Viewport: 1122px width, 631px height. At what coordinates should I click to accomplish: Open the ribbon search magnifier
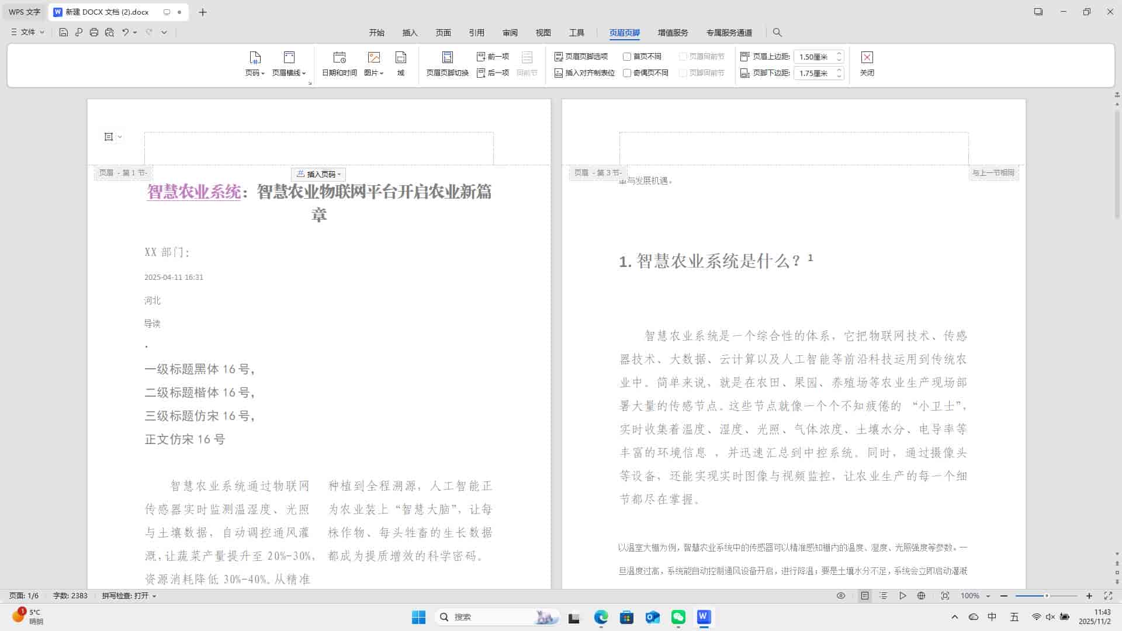(777, 33)
